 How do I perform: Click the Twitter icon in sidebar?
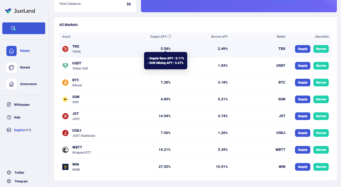[9, 172]
